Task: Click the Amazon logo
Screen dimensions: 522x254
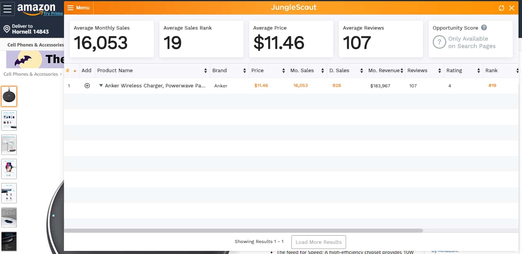Action: coord(37,9)
